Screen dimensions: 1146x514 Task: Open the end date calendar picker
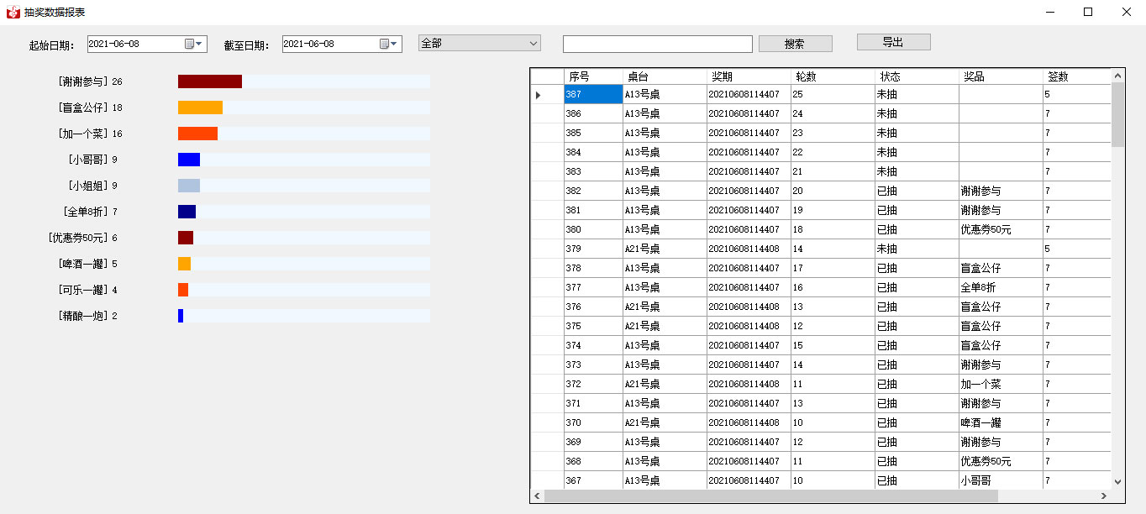(389, 44)
